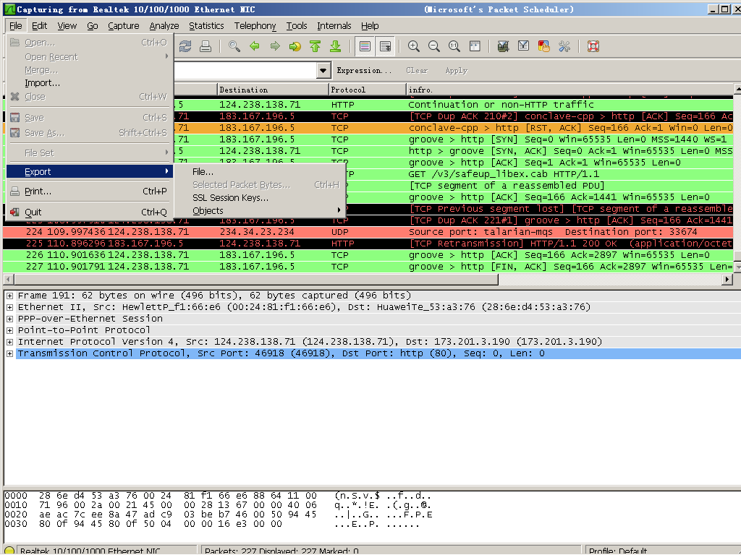This screenshot has width=741, height=555.
Task: Click the display filter input field
Action: (x=246, y=70)
